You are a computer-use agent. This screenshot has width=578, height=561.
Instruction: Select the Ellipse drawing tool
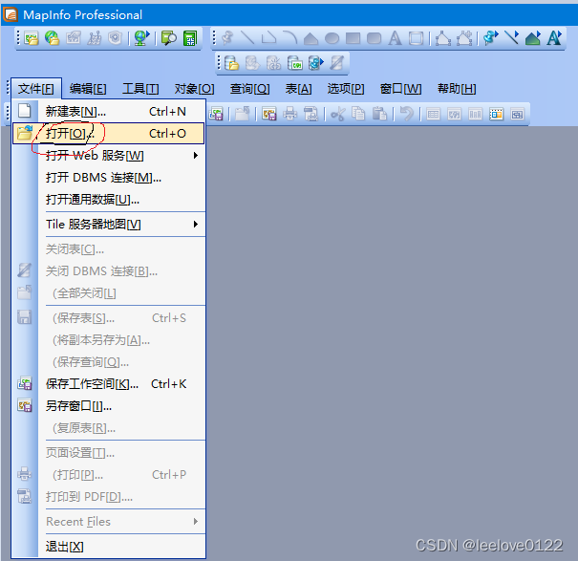coord(332,38)
